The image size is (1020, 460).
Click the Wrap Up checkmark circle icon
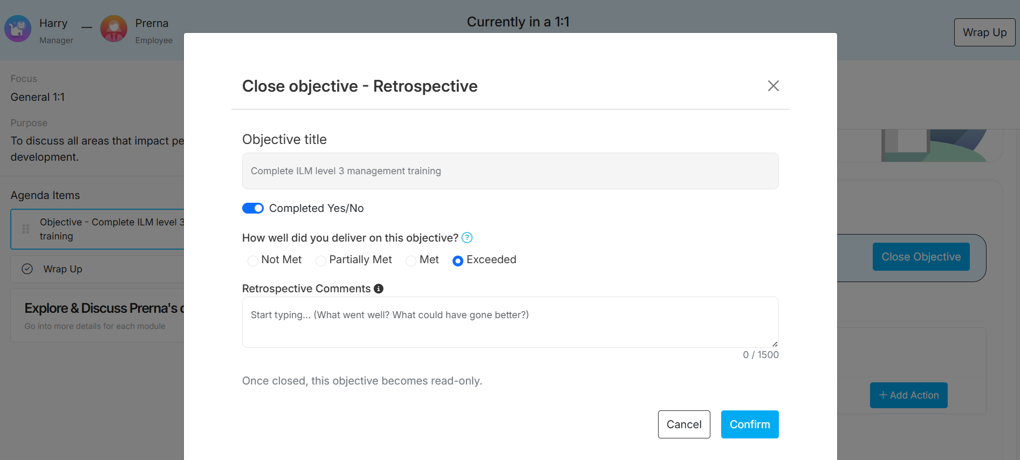pyautogui.click(x=28, y=269)
